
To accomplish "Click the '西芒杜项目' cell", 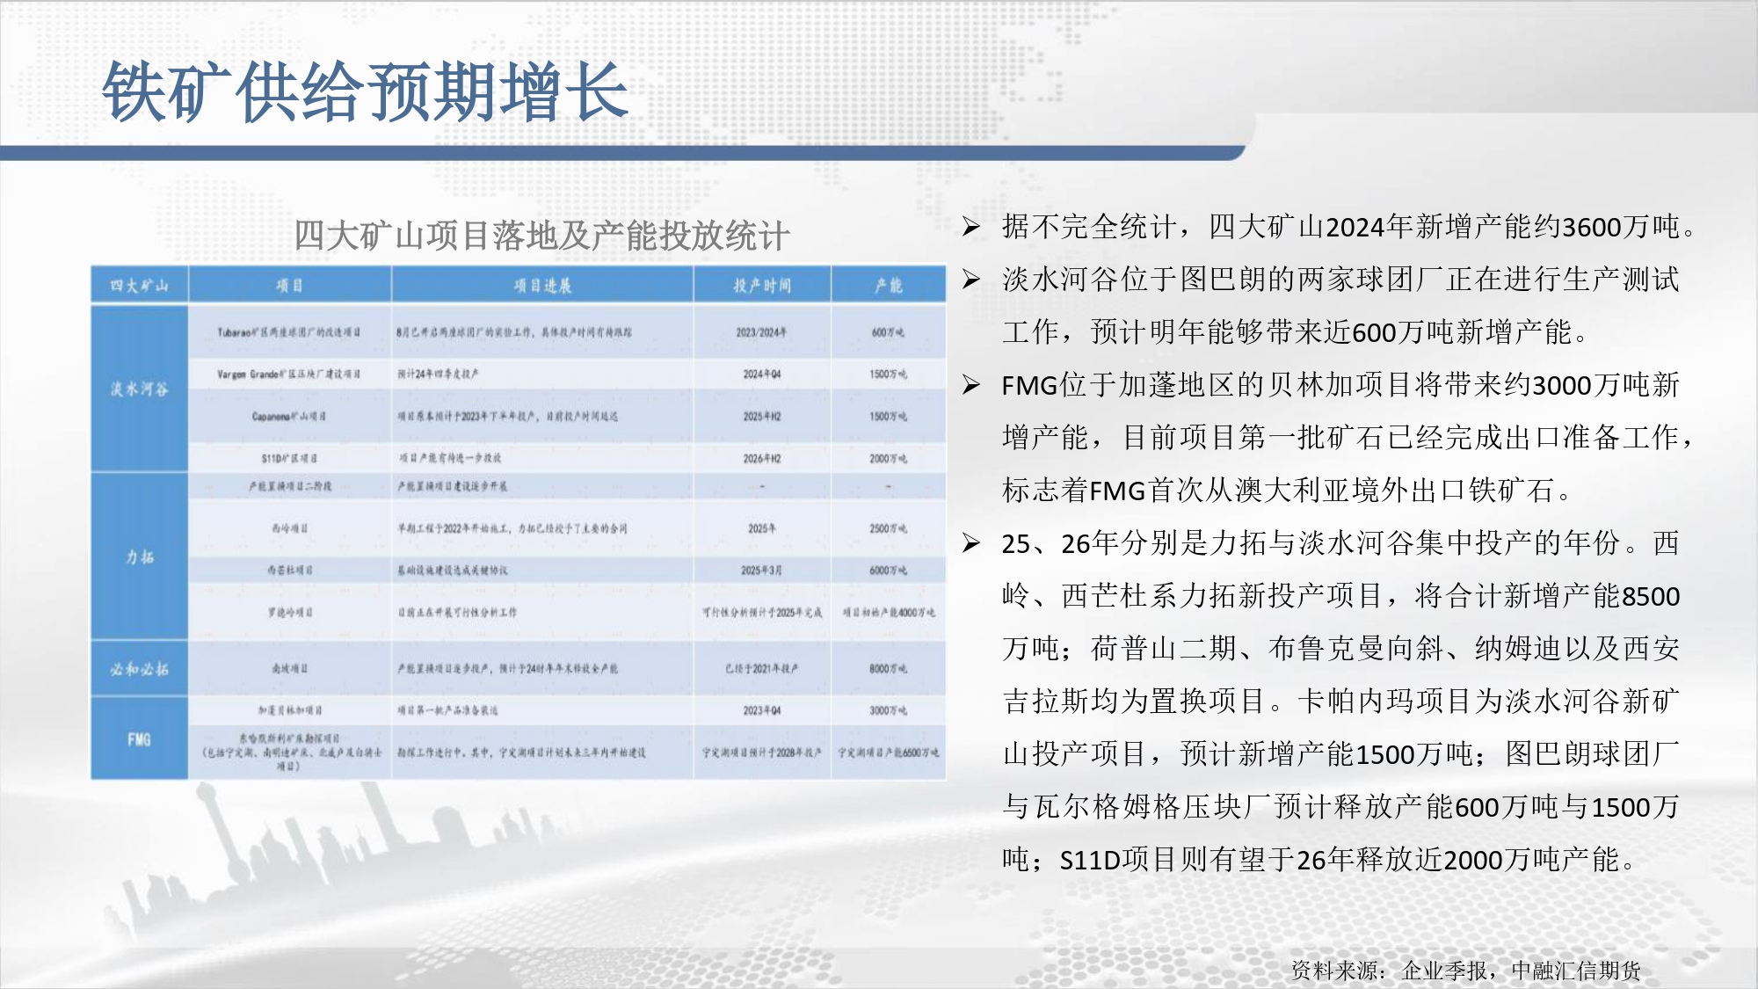I will point(289,570).
